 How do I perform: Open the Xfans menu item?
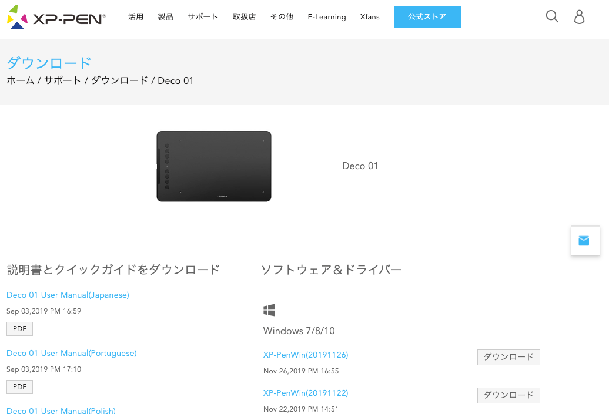click(370, 17)
